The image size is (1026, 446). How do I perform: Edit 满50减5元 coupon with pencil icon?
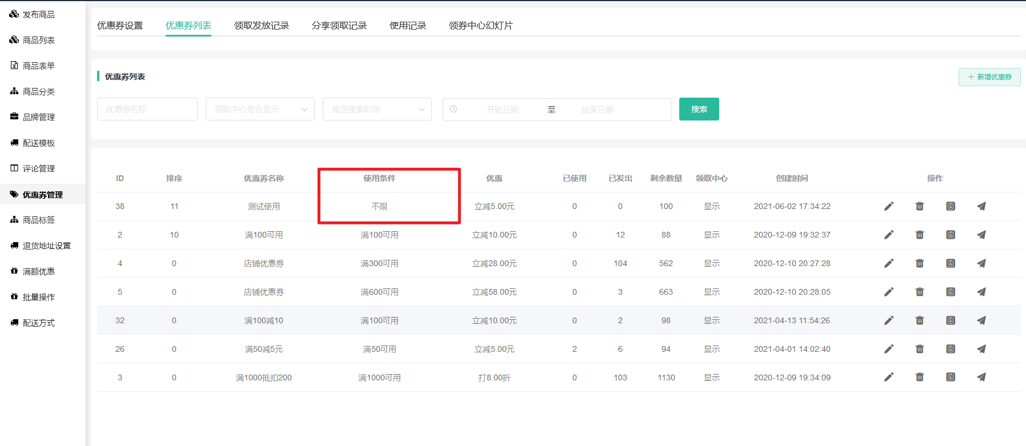[889, 349]
